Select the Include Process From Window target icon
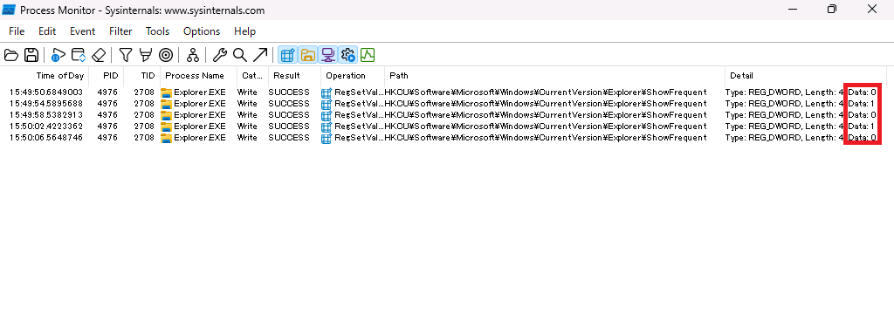 click(x=166, y=55)
